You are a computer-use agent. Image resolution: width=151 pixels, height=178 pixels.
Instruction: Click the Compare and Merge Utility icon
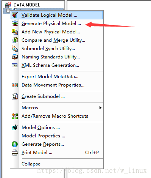(x=15, y=40)
